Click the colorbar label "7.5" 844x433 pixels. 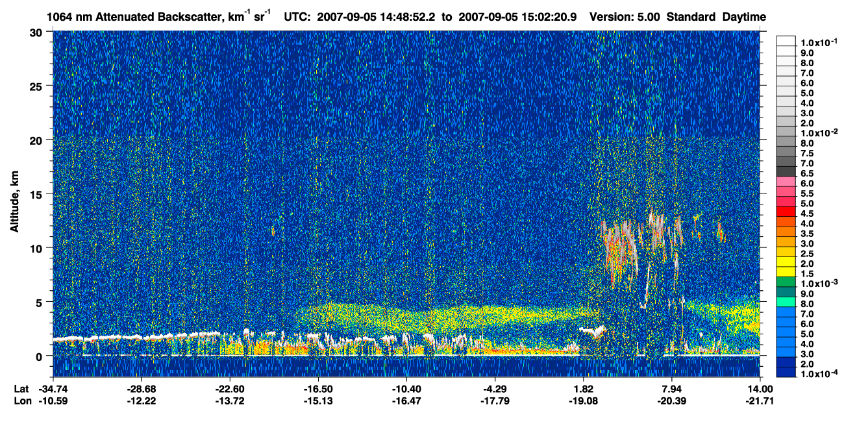click(x=807, y=153)
